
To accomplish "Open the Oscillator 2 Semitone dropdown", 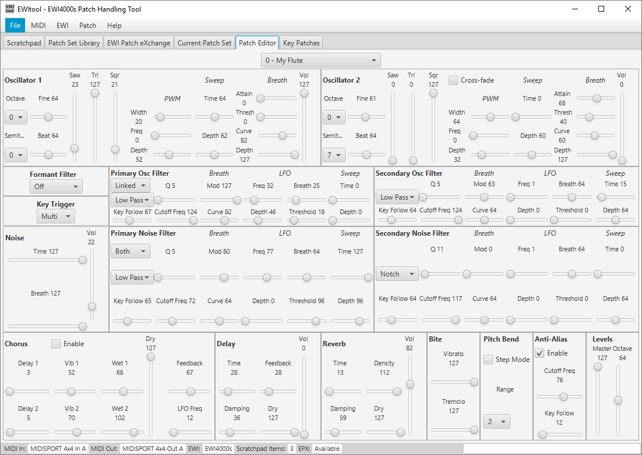I will (x=334, y=155).
